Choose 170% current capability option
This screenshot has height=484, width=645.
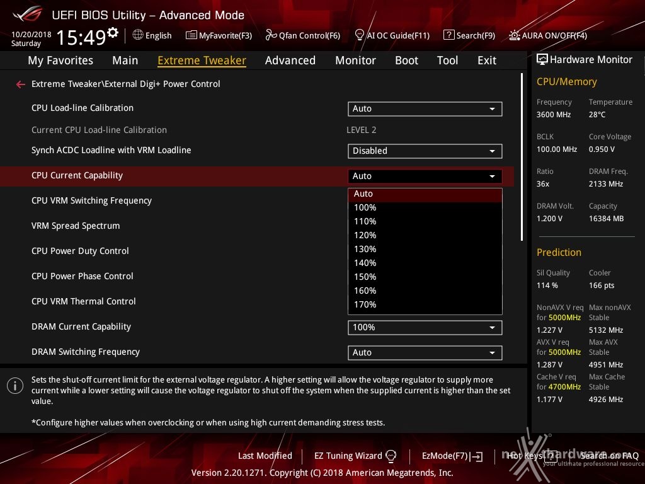(x=425, y=305)
